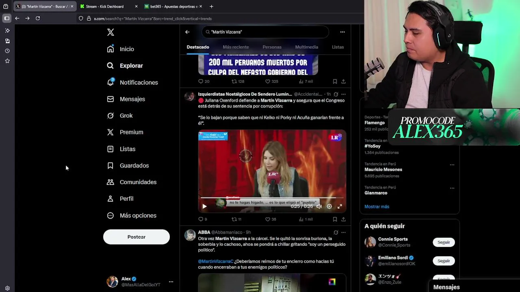Bookmark the Juliana Oxenford video post
520x292 pixels.
(x=335, y=219)
